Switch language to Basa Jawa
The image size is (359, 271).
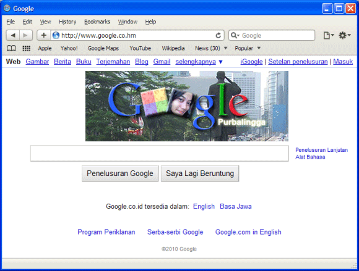[x=236, y=206]
